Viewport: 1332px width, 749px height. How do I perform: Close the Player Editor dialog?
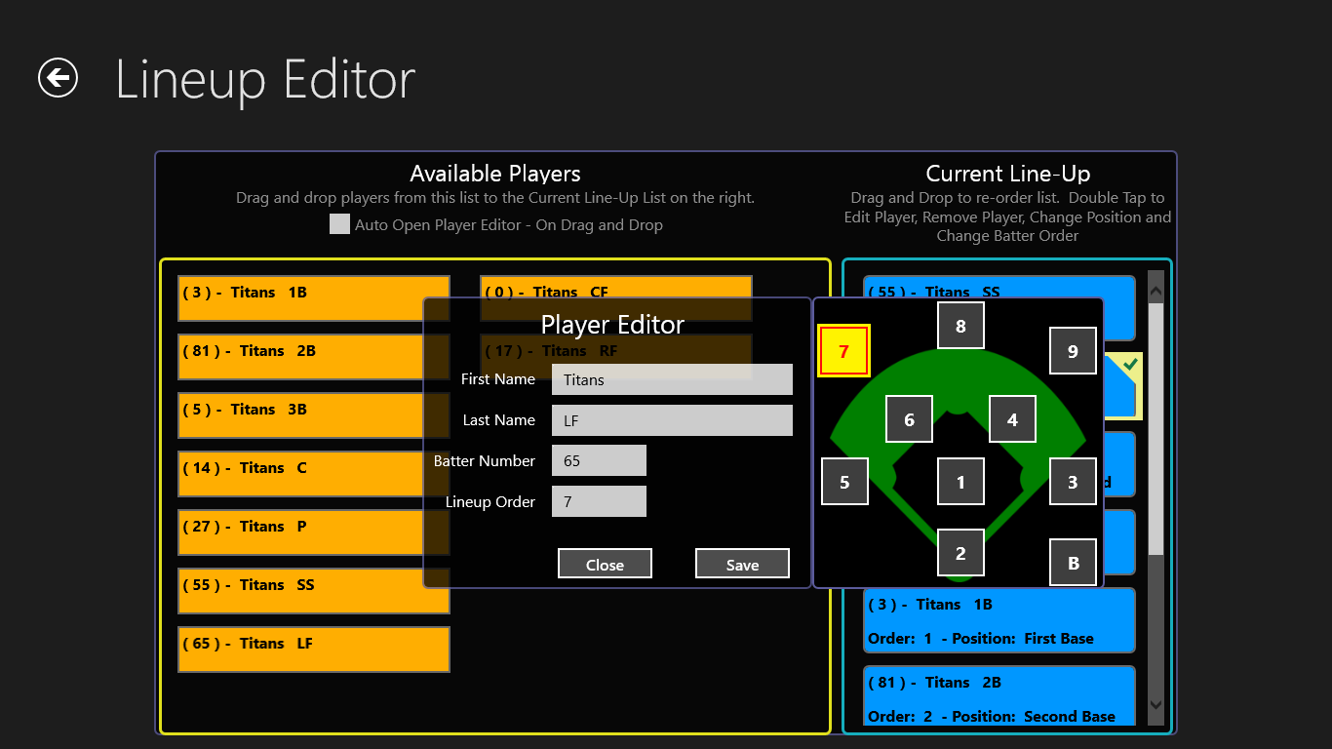coord(605,564)
